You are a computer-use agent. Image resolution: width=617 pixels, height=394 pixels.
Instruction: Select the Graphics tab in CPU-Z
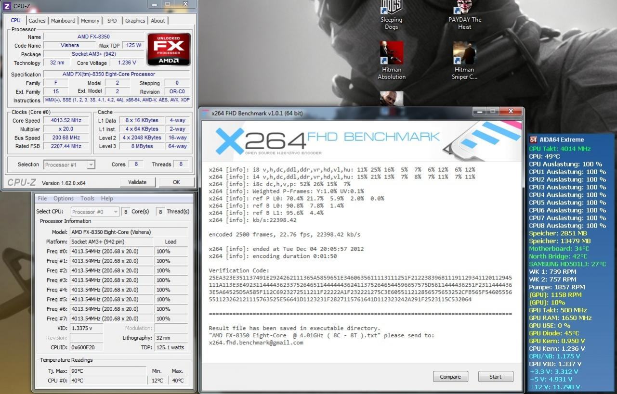[x=135, y=21]
